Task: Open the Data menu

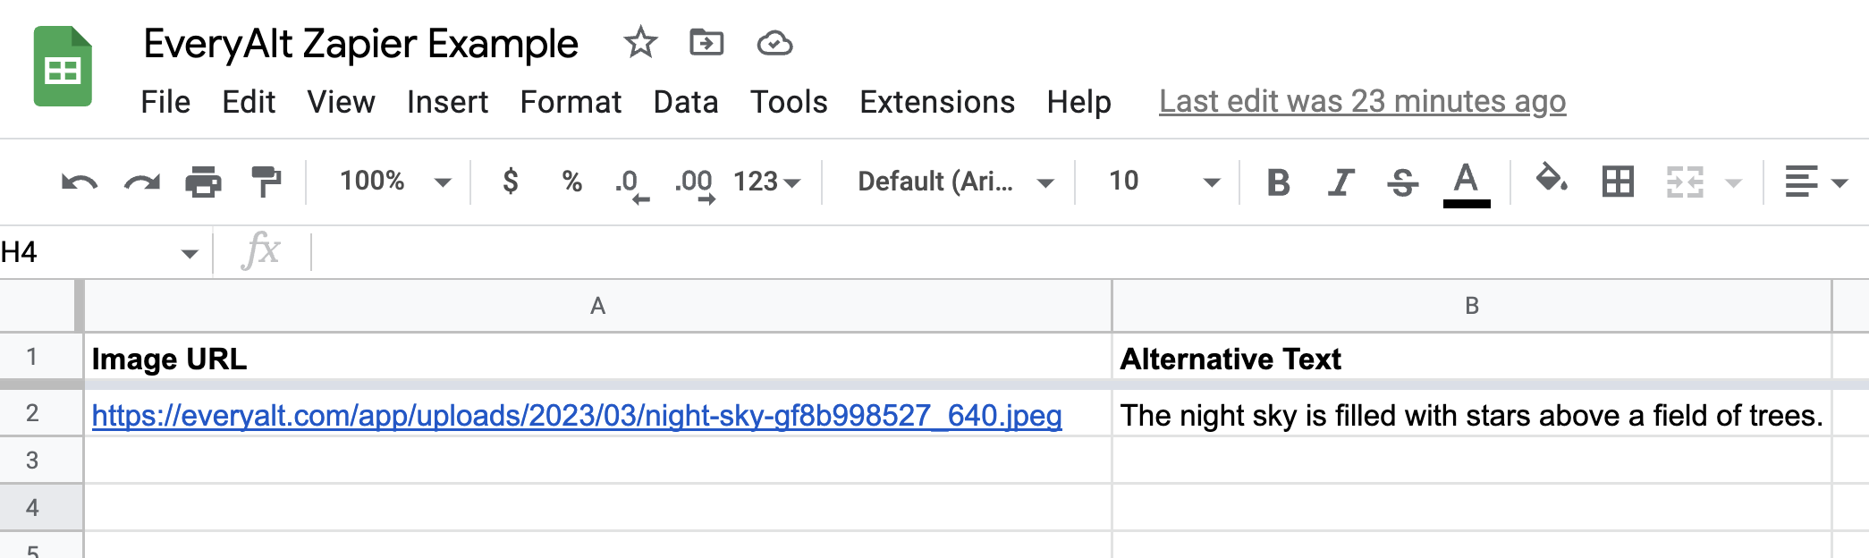Action: [x=686, y=102]
